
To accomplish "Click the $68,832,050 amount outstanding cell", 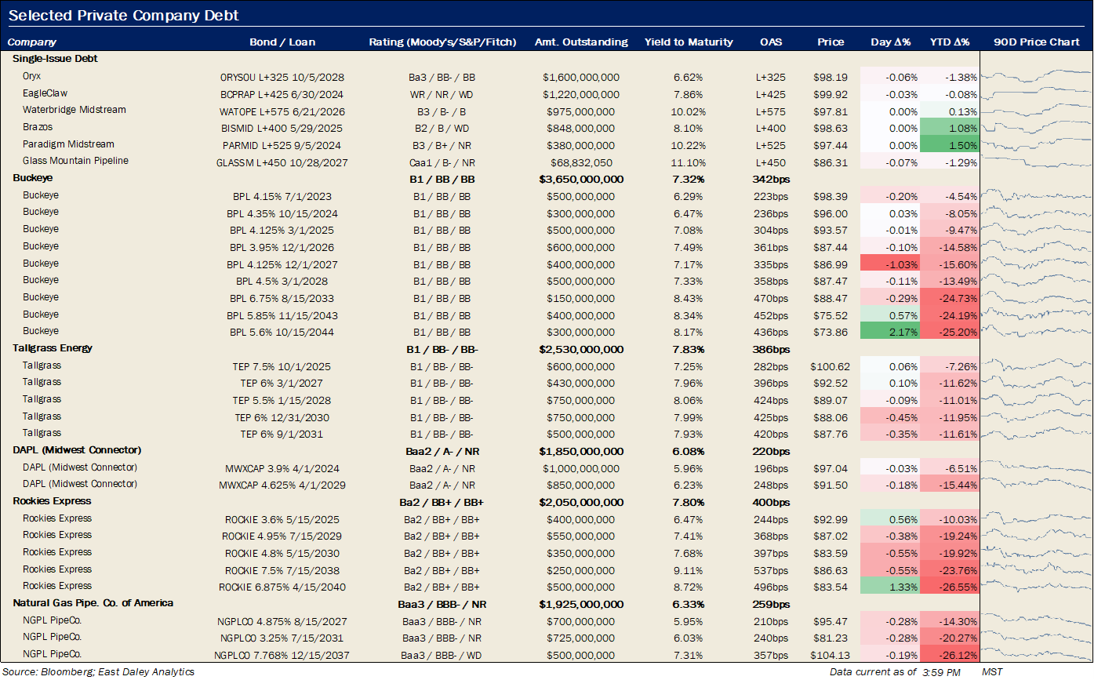I will pos(581,162).
